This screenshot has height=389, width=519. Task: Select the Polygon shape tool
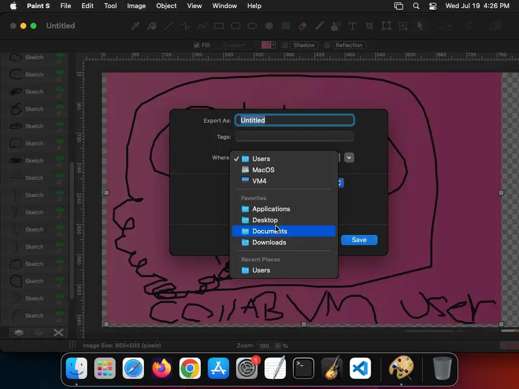tap(269, 26)
